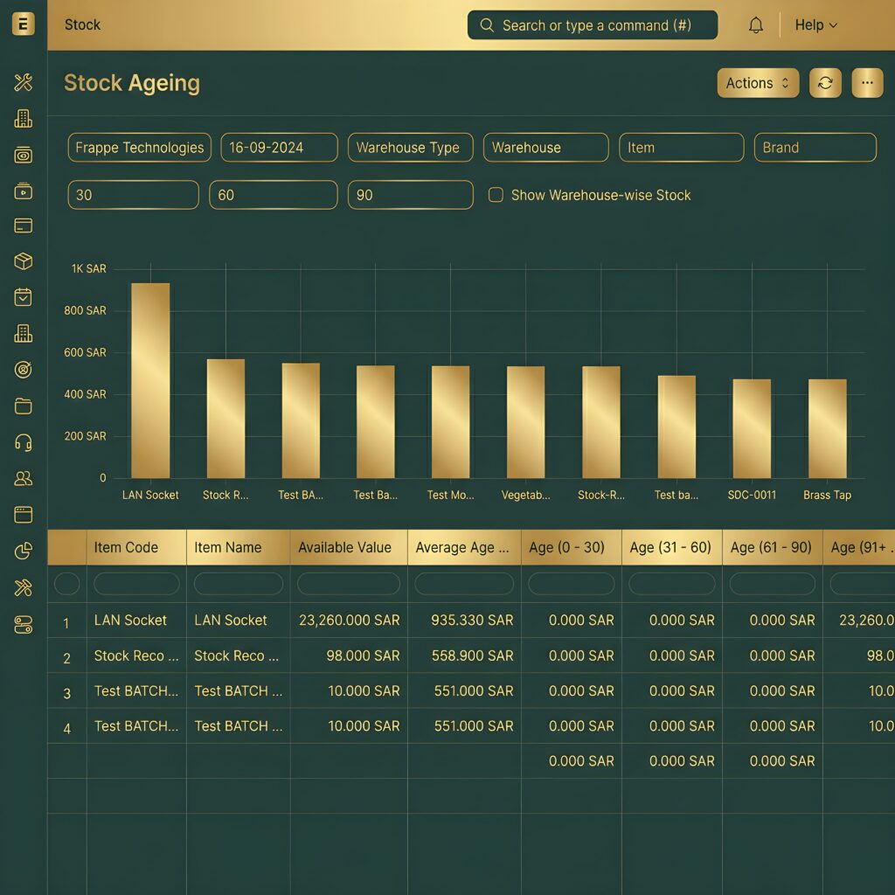Click the LAN Socket bar in chart
Image resolution: width=895 pixels, height=895 pixels.
pos(150,381)
